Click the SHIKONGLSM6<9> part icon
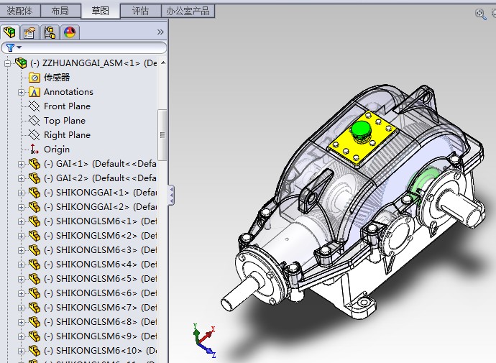496x363 pixels. [x=35, y=336]
